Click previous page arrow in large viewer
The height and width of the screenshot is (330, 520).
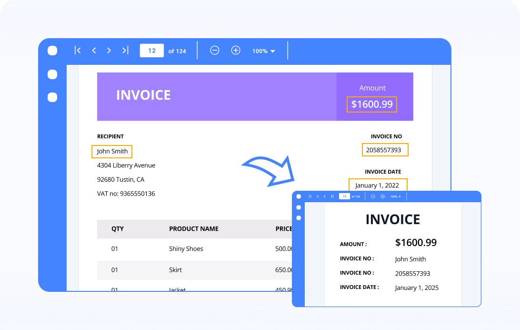pyautogui.click(x=94, y=51)
